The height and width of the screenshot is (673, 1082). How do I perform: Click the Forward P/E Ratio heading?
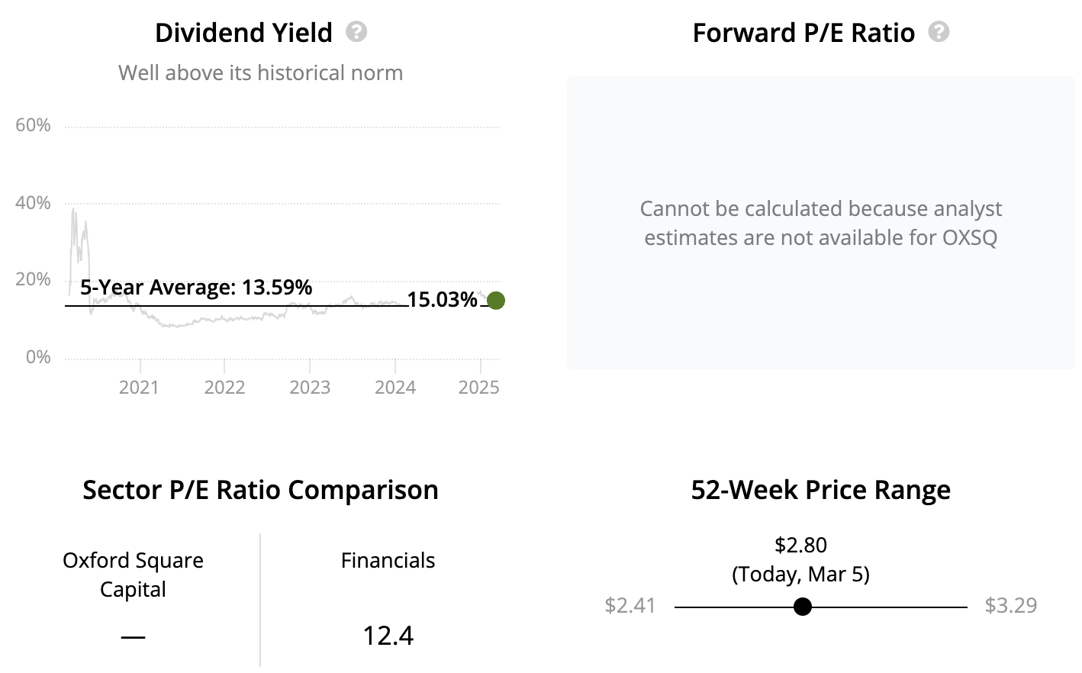pos(803,33)
